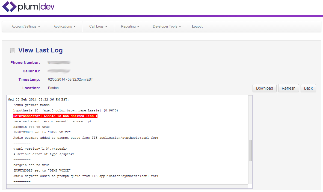Click the hypothesis #0 log line
The width and height of the screenshot is (323, 192).
pyautogui.click(x=66, y=110)
